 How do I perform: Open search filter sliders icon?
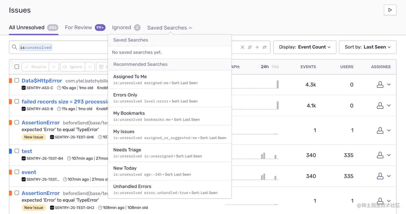coord(265,47)
